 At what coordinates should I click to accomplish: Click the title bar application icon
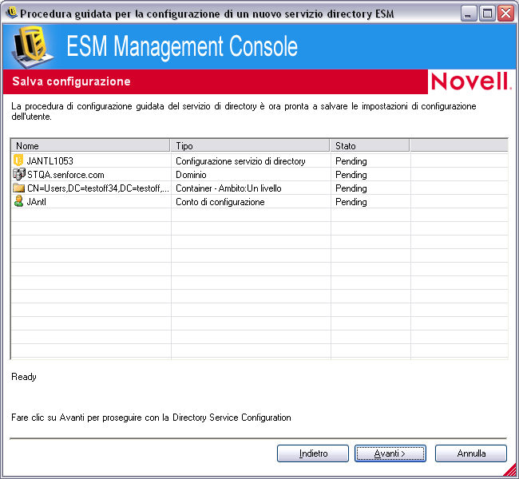click(x=11, y=13)
